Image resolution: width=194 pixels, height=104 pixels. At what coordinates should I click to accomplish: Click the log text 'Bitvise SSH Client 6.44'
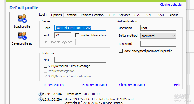[79, 99]
